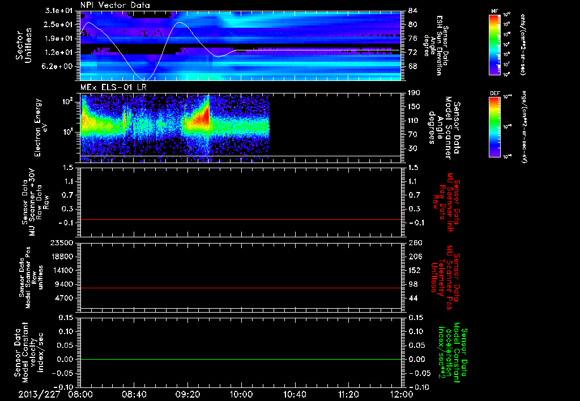This screenshot has width=580, height=401.
Task: Click the white sun elevation curve trough
Action: point(145,79)
